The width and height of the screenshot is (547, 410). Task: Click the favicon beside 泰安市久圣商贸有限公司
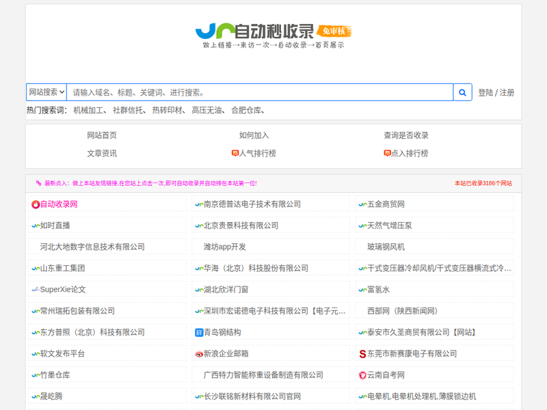pos(362,333)
